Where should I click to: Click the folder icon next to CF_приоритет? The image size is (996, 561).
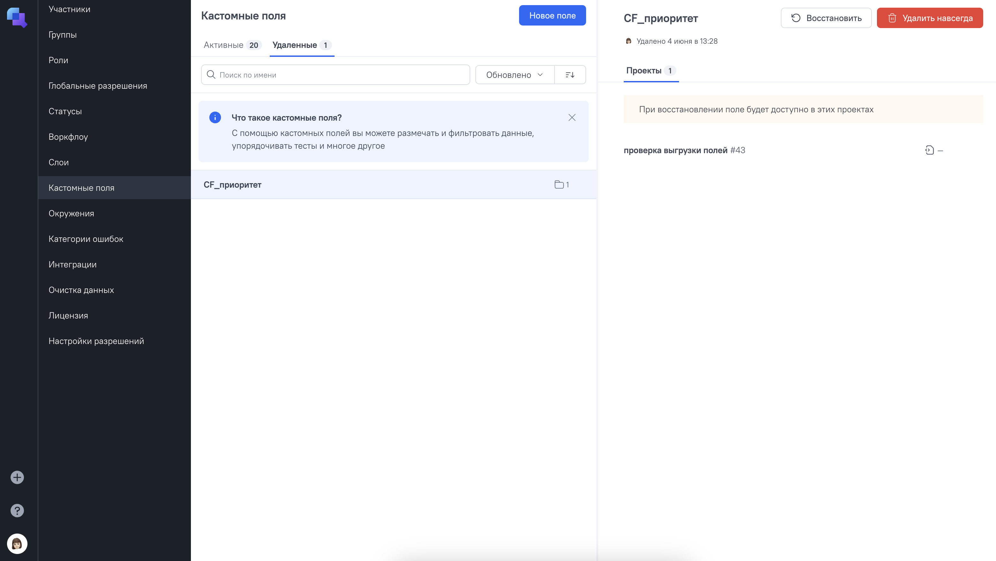click(x=559, y=184)
